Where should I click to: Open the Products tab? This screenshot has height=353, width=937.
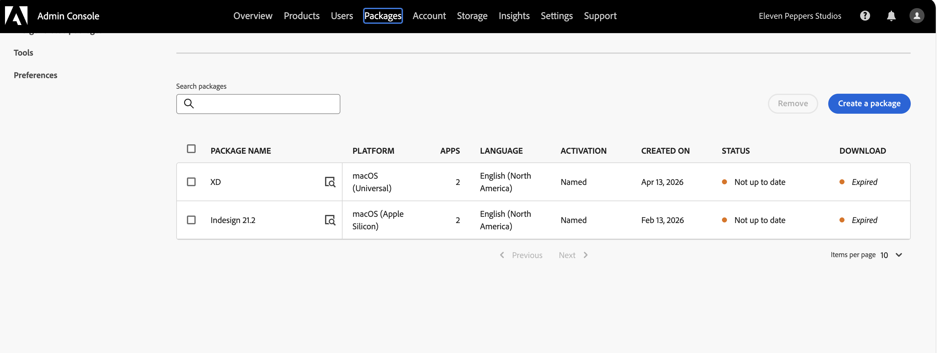tap(302, 16)
